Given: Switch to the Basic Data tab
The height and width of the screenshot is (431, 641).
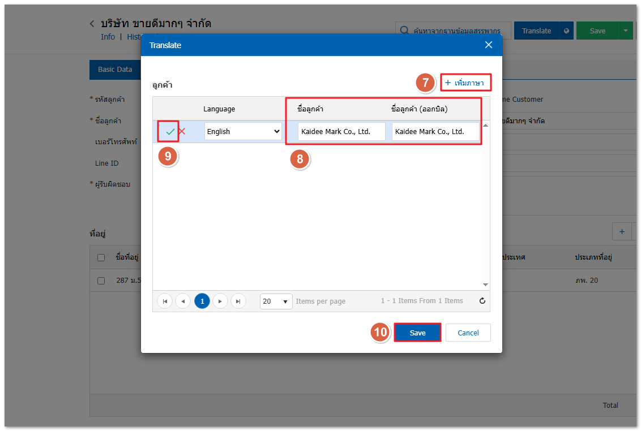Looking at the screenshot, I should click(x=115, y=70).
